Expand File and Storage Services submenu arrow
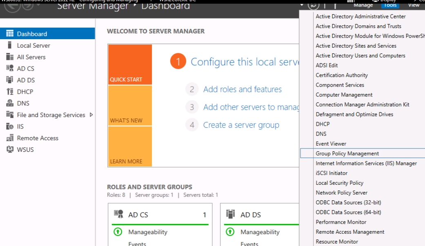The image size is (425, 246). tap(91, 115)
